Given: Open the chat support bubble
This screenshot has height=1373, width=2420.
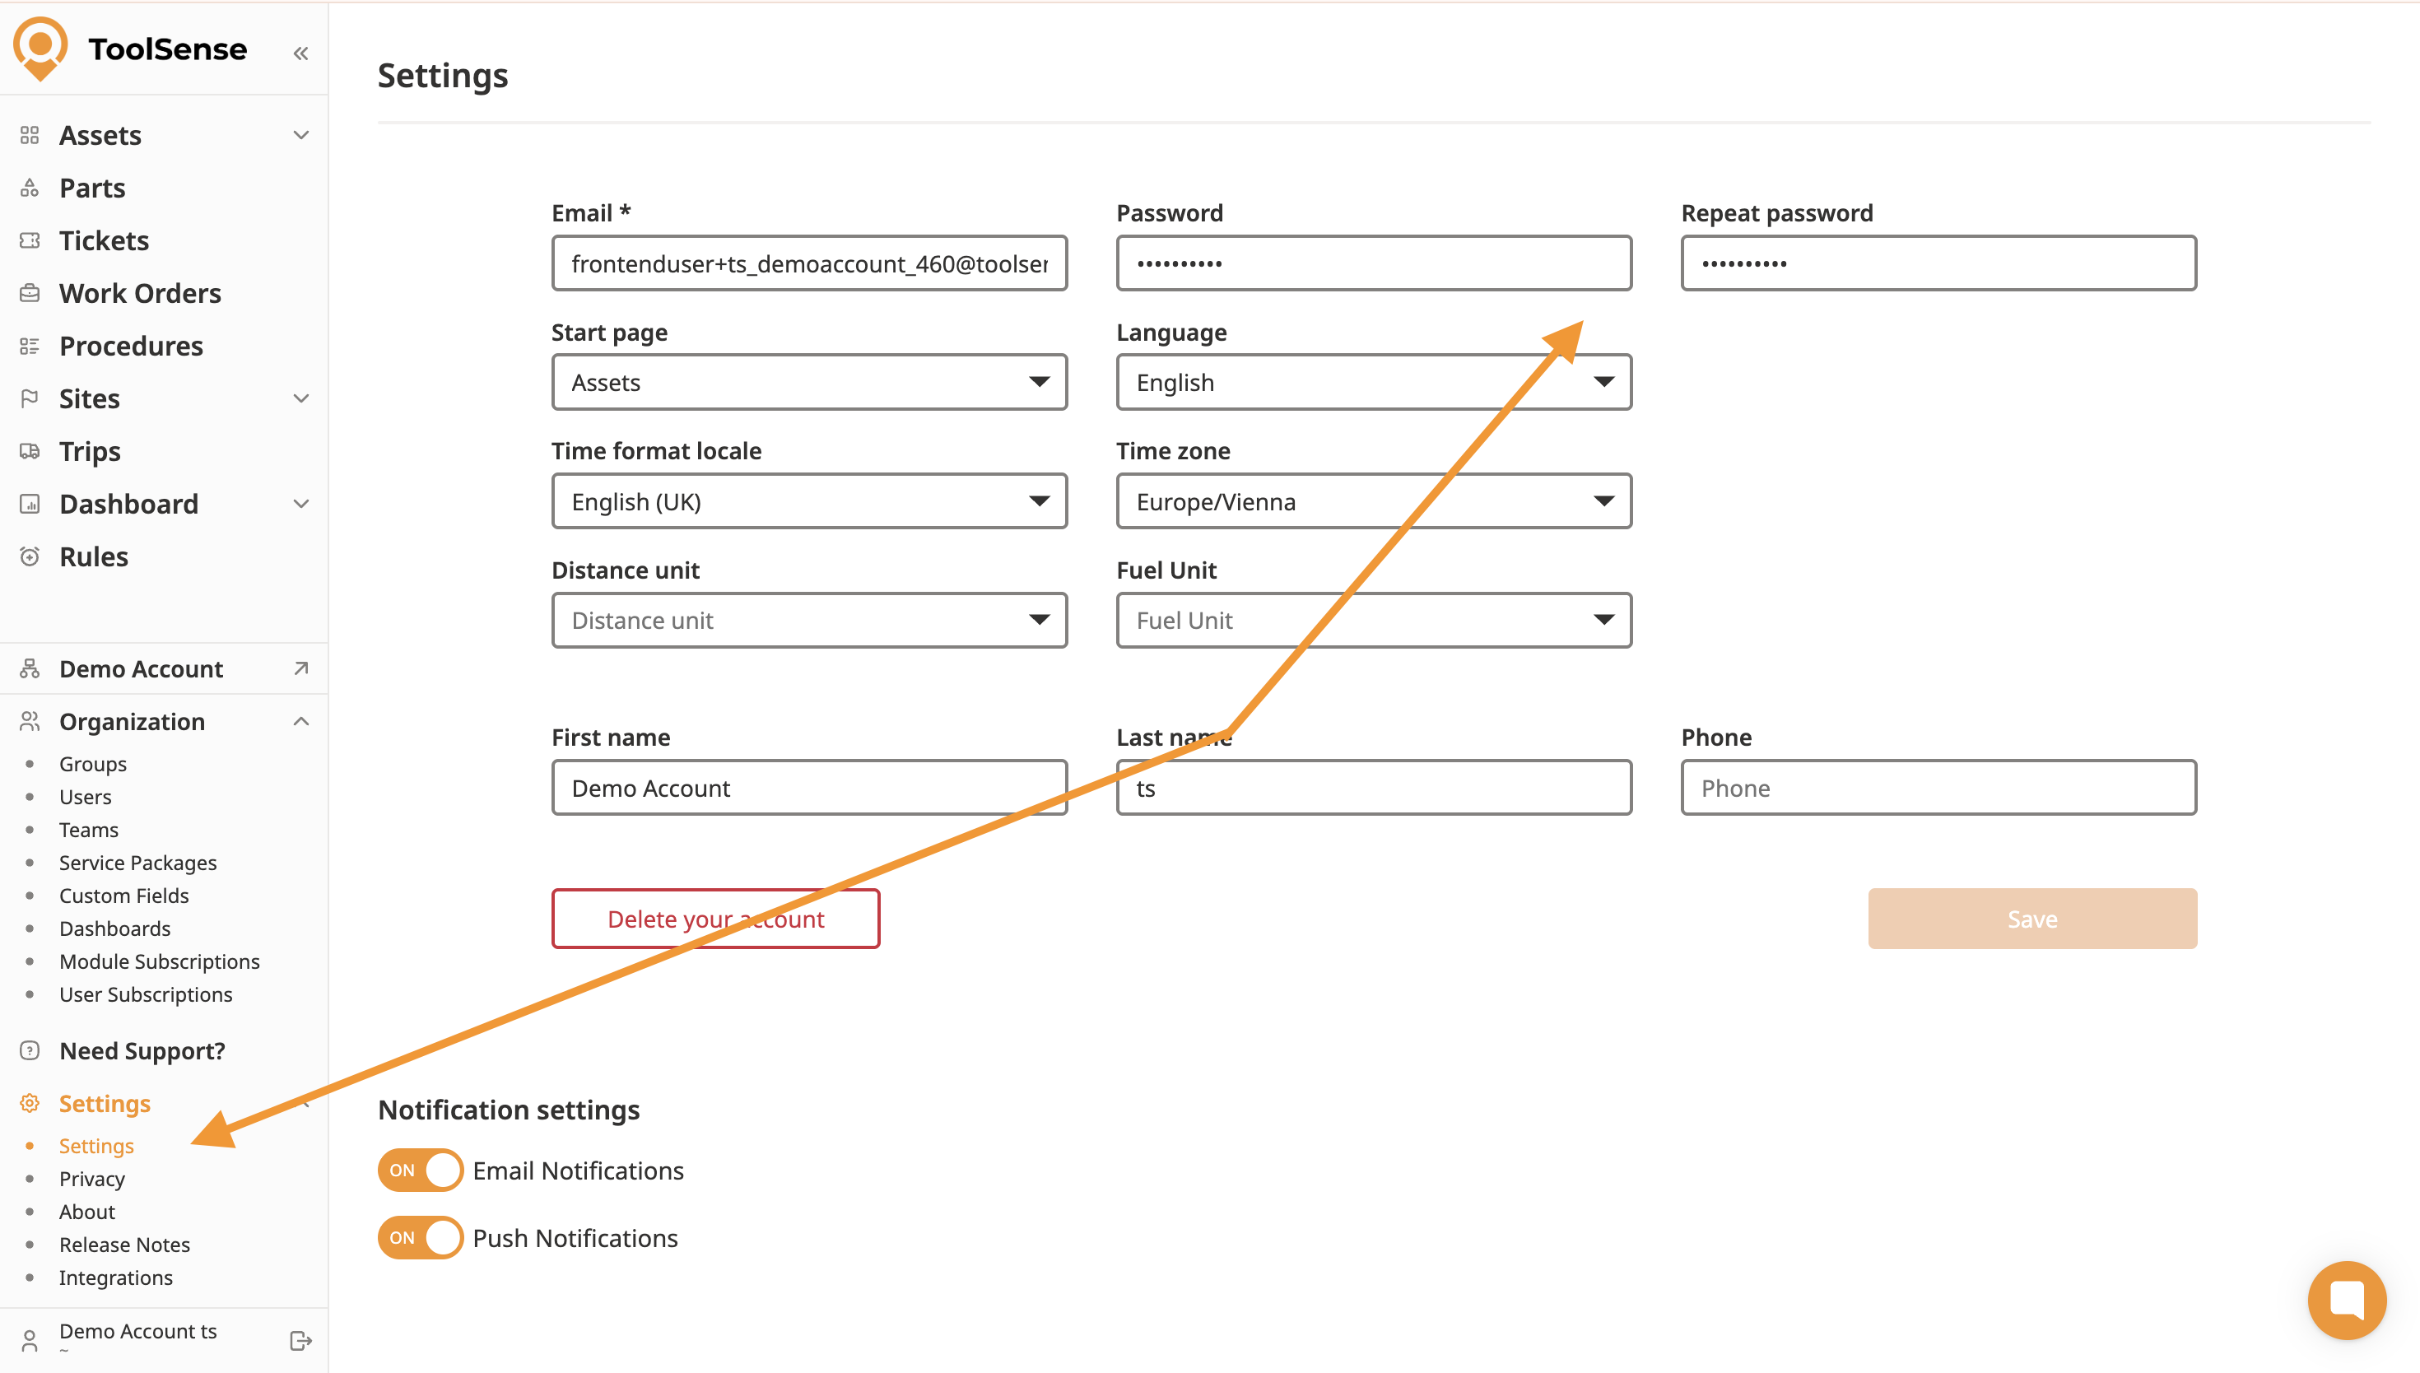Looking at the screenshot, I should pyautogui.click(x=2346, y=1300).
